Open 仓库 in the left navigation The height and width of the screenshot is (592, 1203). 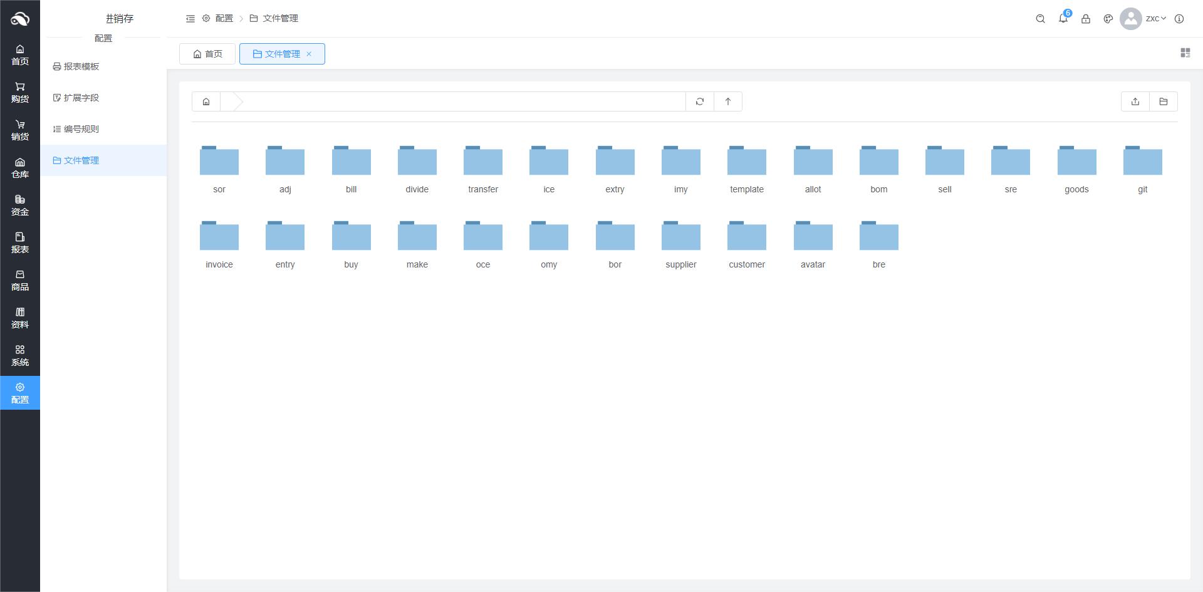point(20,167)
